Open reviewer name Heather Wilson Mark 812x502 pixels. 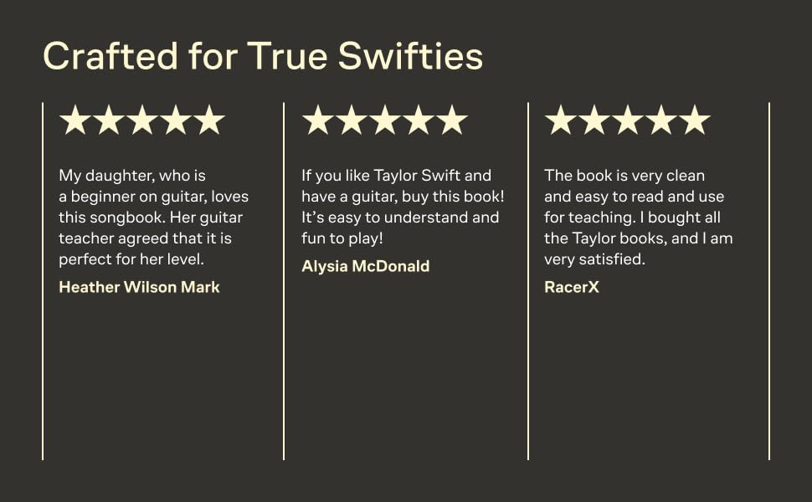click(x=139, y=287)
